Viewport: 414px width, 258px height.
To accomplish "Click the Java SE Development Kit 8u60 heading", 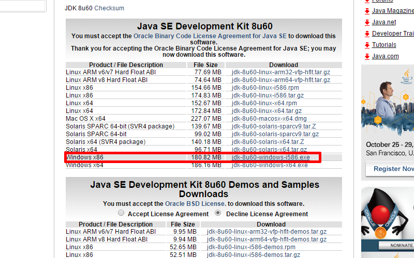I will click(x=204, y=26).
